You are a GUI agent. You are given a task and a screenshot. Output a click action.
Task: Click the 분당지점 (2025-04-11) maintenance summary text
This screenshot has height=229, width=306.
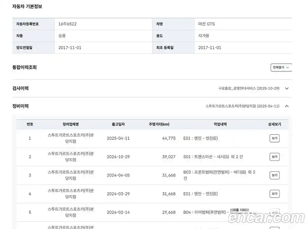tap(242, 106)
